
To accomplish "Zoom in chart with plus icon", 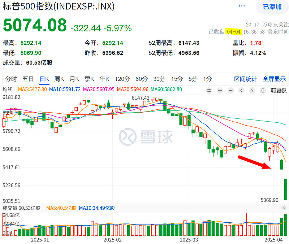I will click(x=220, y=91).
